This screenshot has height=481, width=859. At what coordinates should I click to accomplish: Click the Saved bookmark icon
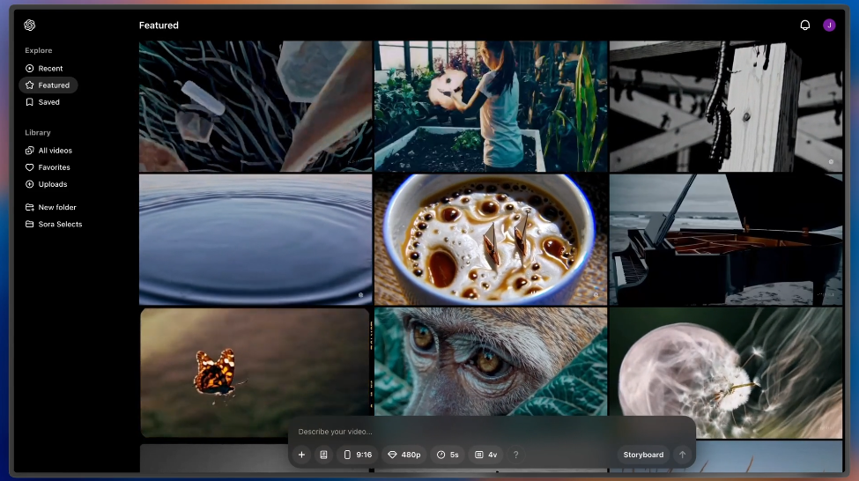click(x=30, y=102)
